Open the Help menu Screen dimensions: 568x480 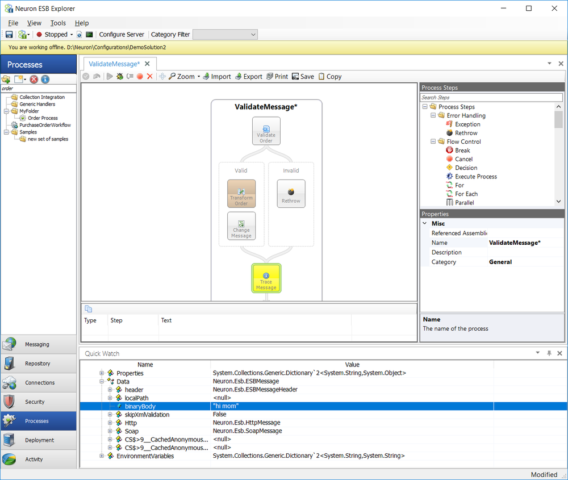[81, 23]
